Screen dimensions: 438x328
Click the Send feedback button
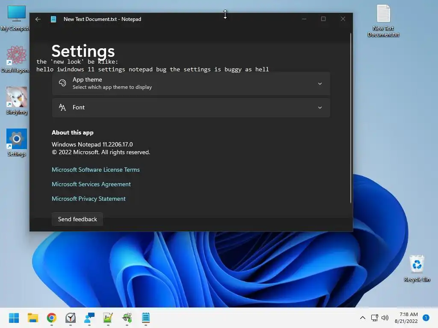[x=77, y=219]
